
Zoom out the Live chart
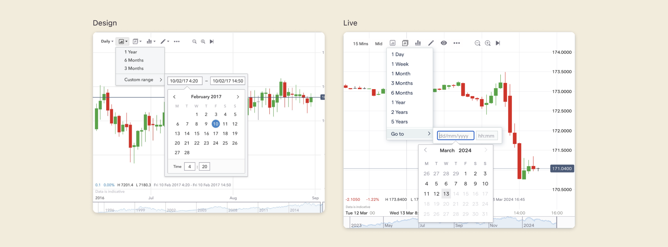pos(477,43)
